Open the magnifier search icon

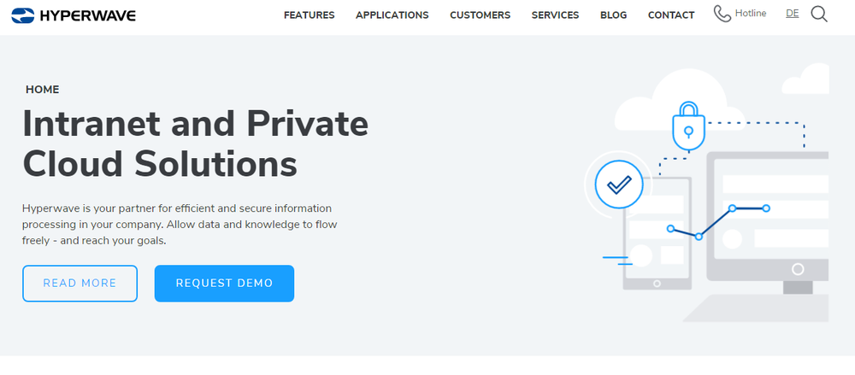(x=818, y=15)
